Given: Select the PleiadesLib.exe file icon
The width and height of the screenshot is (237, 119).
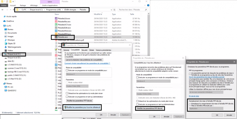Looking at the screenshot, I should (56, 18).
